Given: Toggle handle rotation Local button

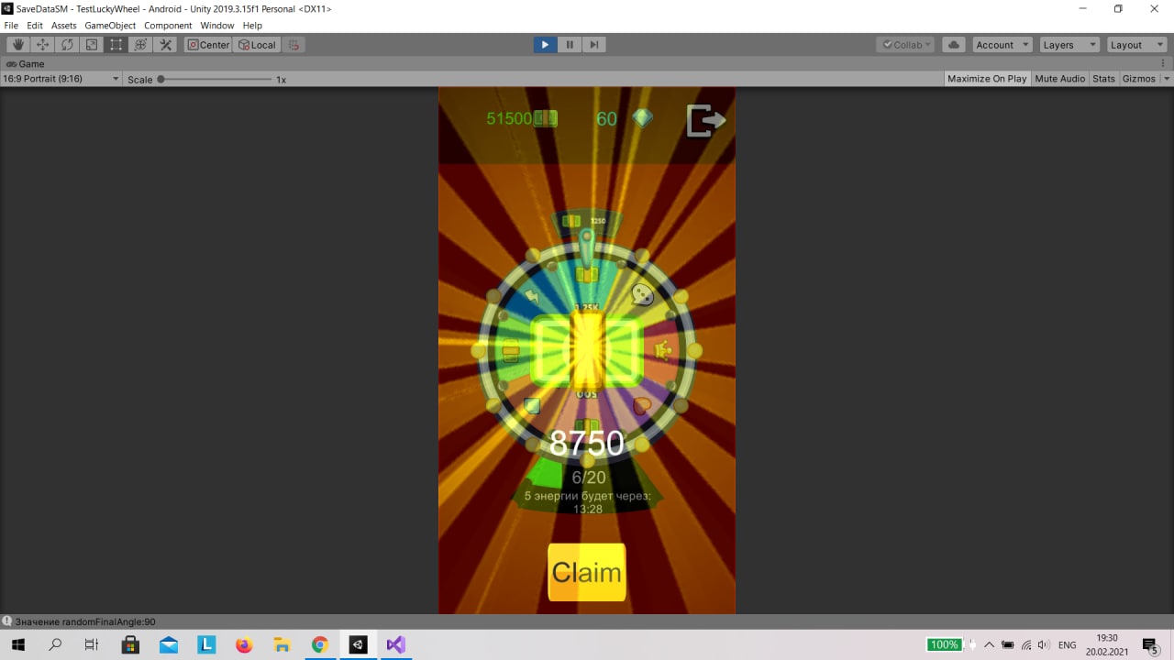Looking at the screenshot, I should coord(257,44).
